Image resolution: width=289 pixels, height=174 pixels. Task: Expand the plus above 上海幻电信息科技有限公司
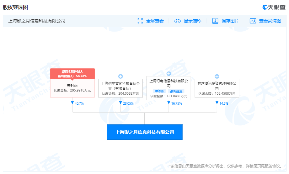169,74
